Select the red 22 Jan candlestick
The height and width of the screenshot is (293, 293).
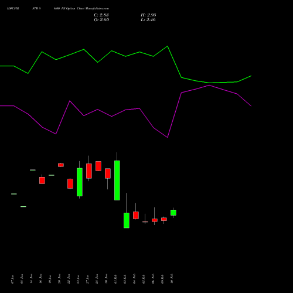70,183
